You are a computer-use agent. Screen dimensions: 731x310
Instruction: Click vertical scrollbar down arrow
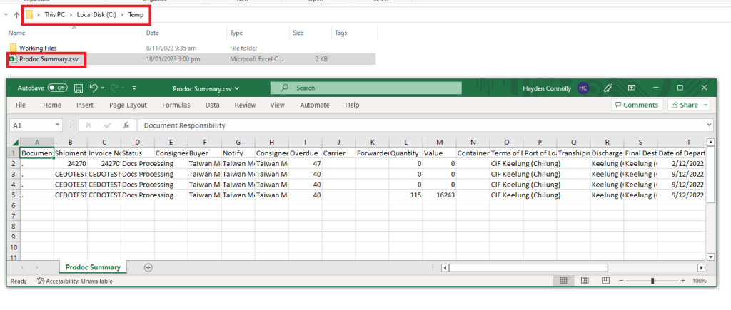(x=710, y=257)
